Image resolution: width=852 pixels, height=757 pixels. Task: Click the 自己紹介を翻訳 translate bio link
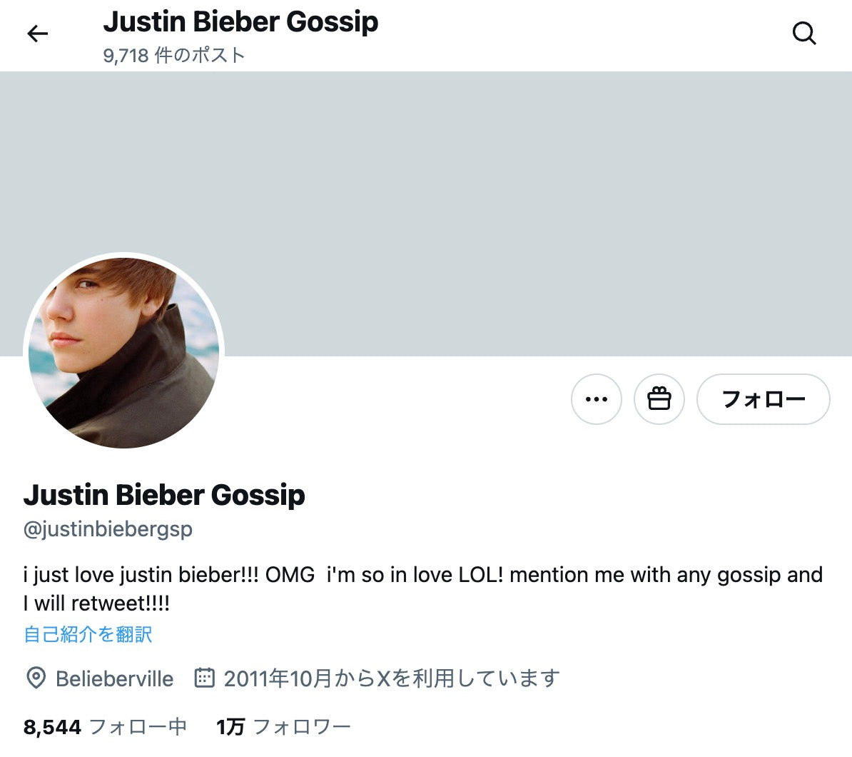tap(88, 634)
